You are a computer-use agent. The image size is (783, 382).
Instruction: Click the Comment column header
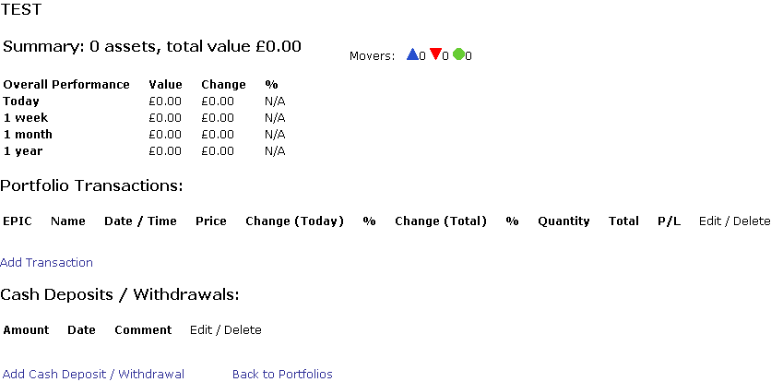pos(143,330)
